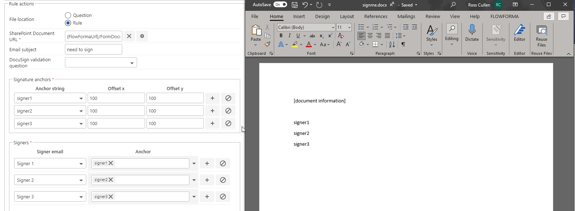Click the Paste clipboard icon
Screen dimensions: 575x211
pyautogui.click(x=256, y=30)
